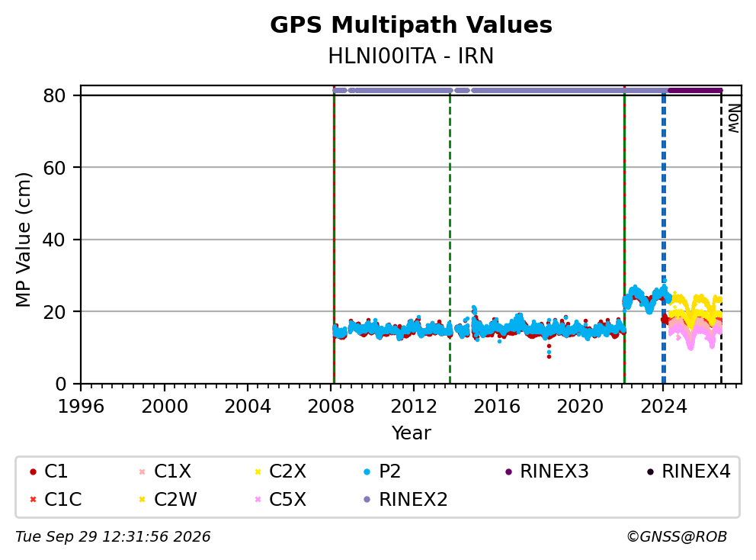
Task: Click the C5X magenta cross legend marker
Action: (258, 499)
